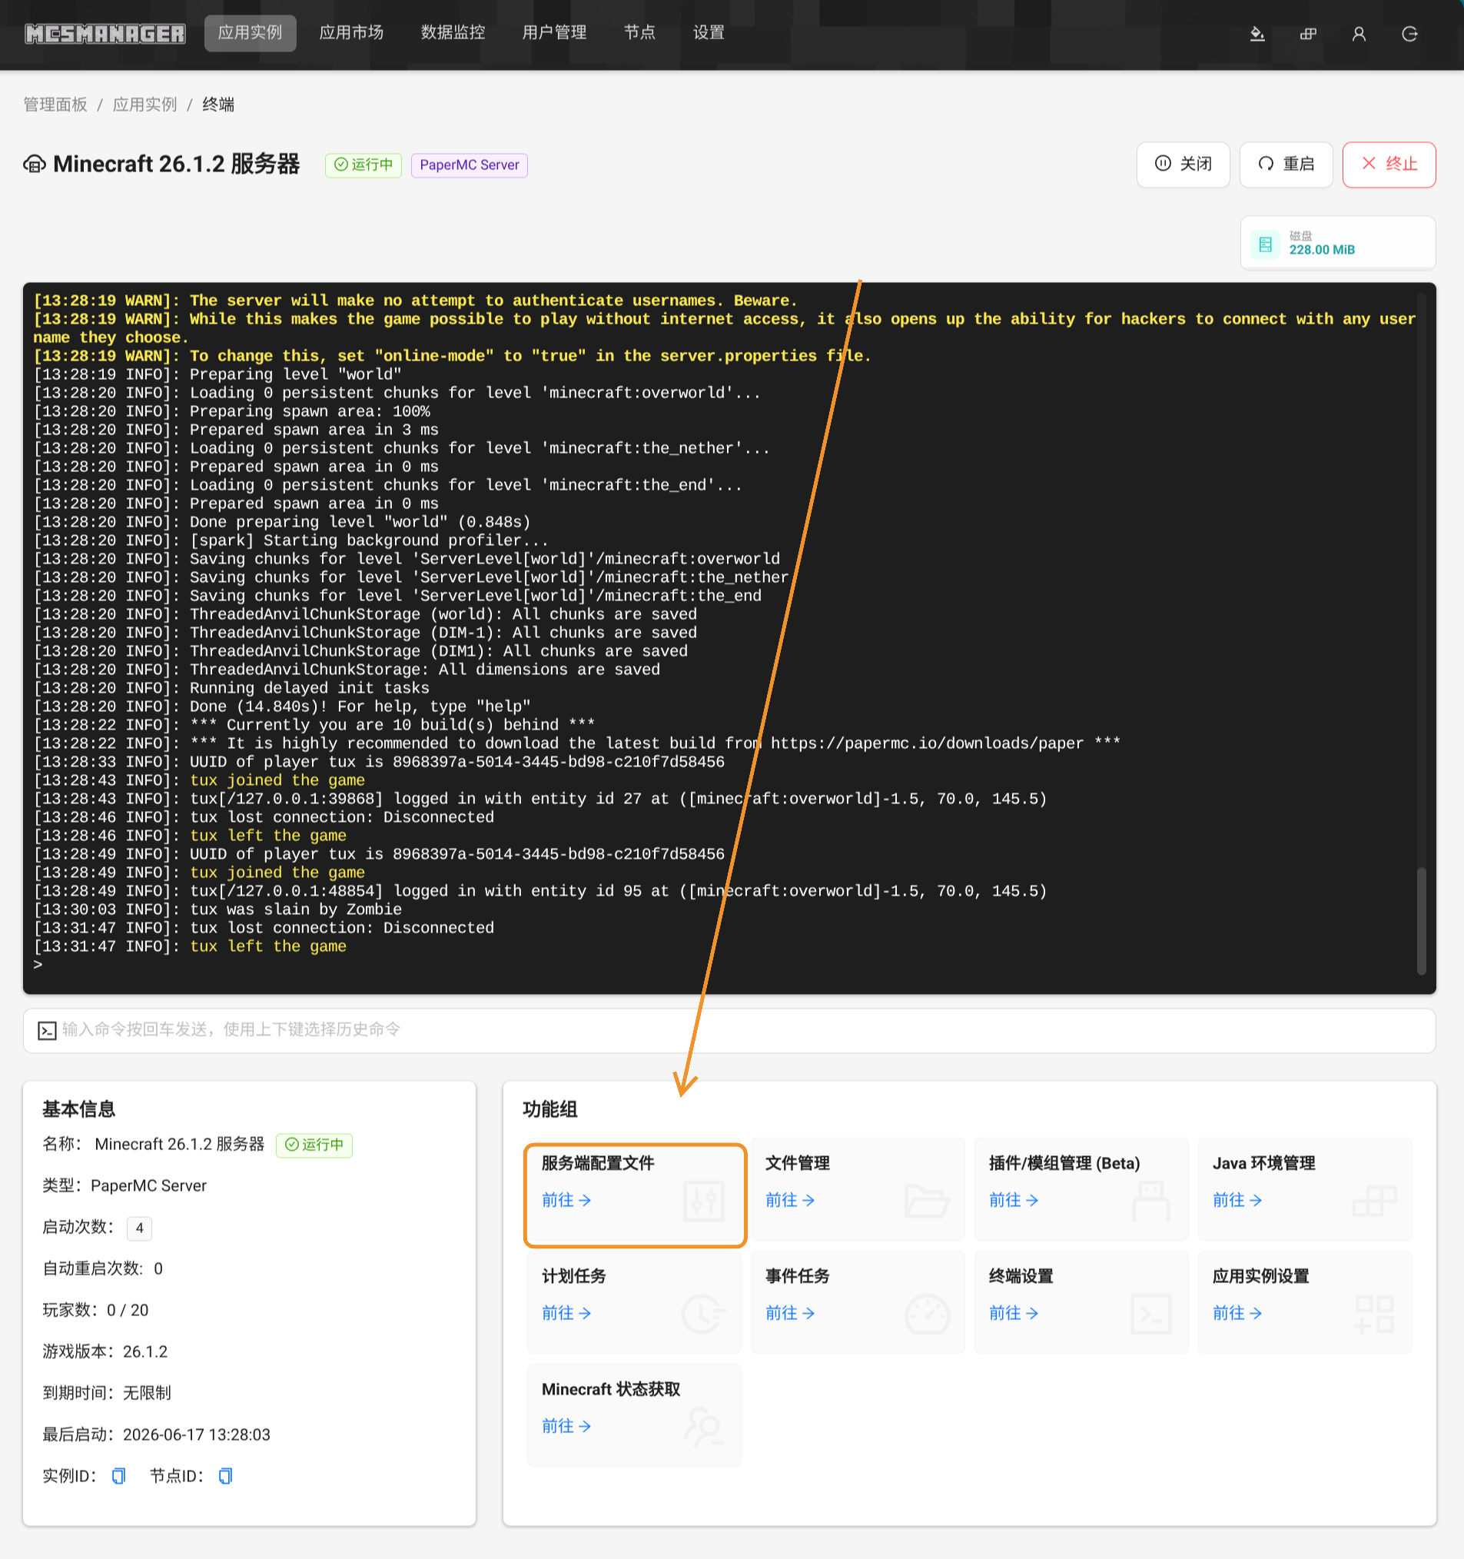This screenshot has height=1559, width=1464.
Task: Open 文件管理 前往 link
Action: [789, 1200]
